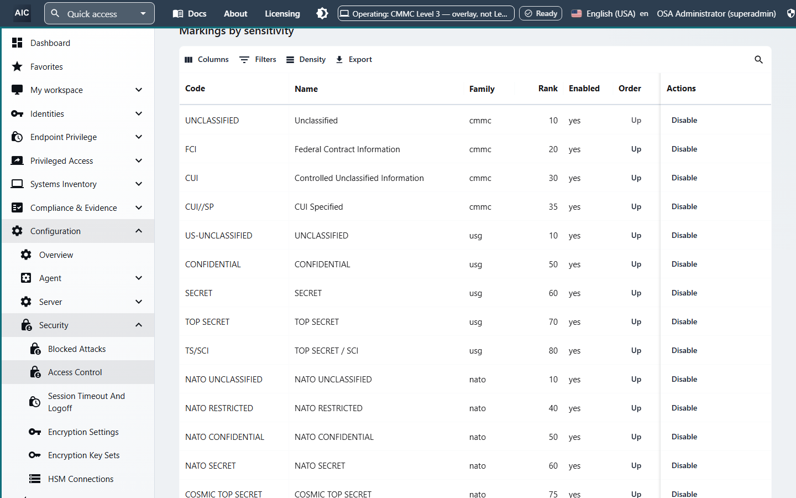Go to Licensing
796x498 pixels.
(x=282, y=13)
